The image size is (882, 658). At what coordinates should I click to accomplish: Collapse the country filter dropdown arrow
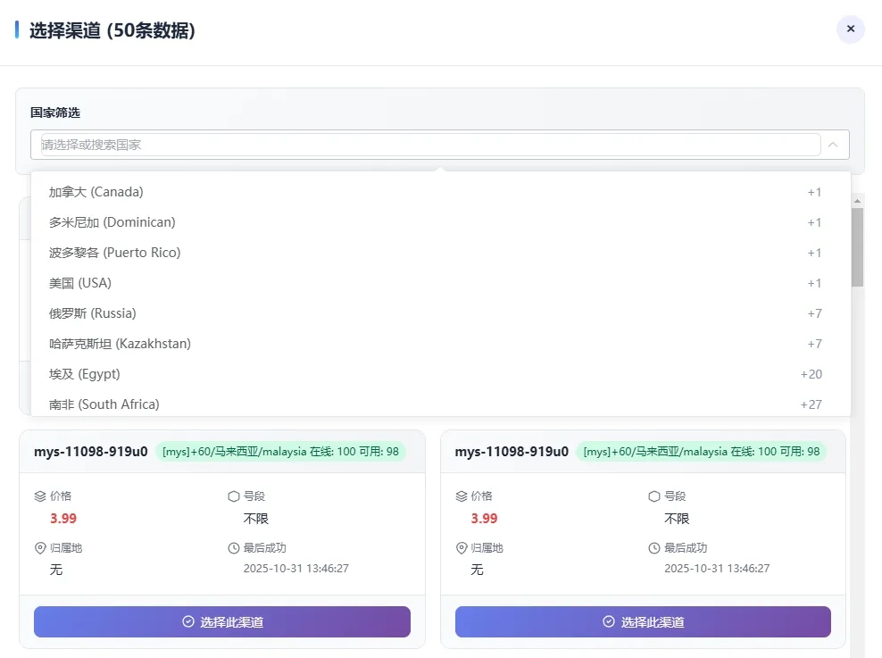click(x=832, y=145)
